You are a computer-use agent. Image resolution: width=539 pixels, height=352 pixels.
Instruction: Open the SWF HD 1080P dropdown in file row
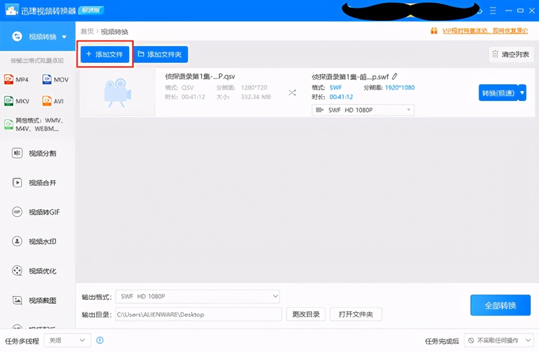click(x=363, y=110)
